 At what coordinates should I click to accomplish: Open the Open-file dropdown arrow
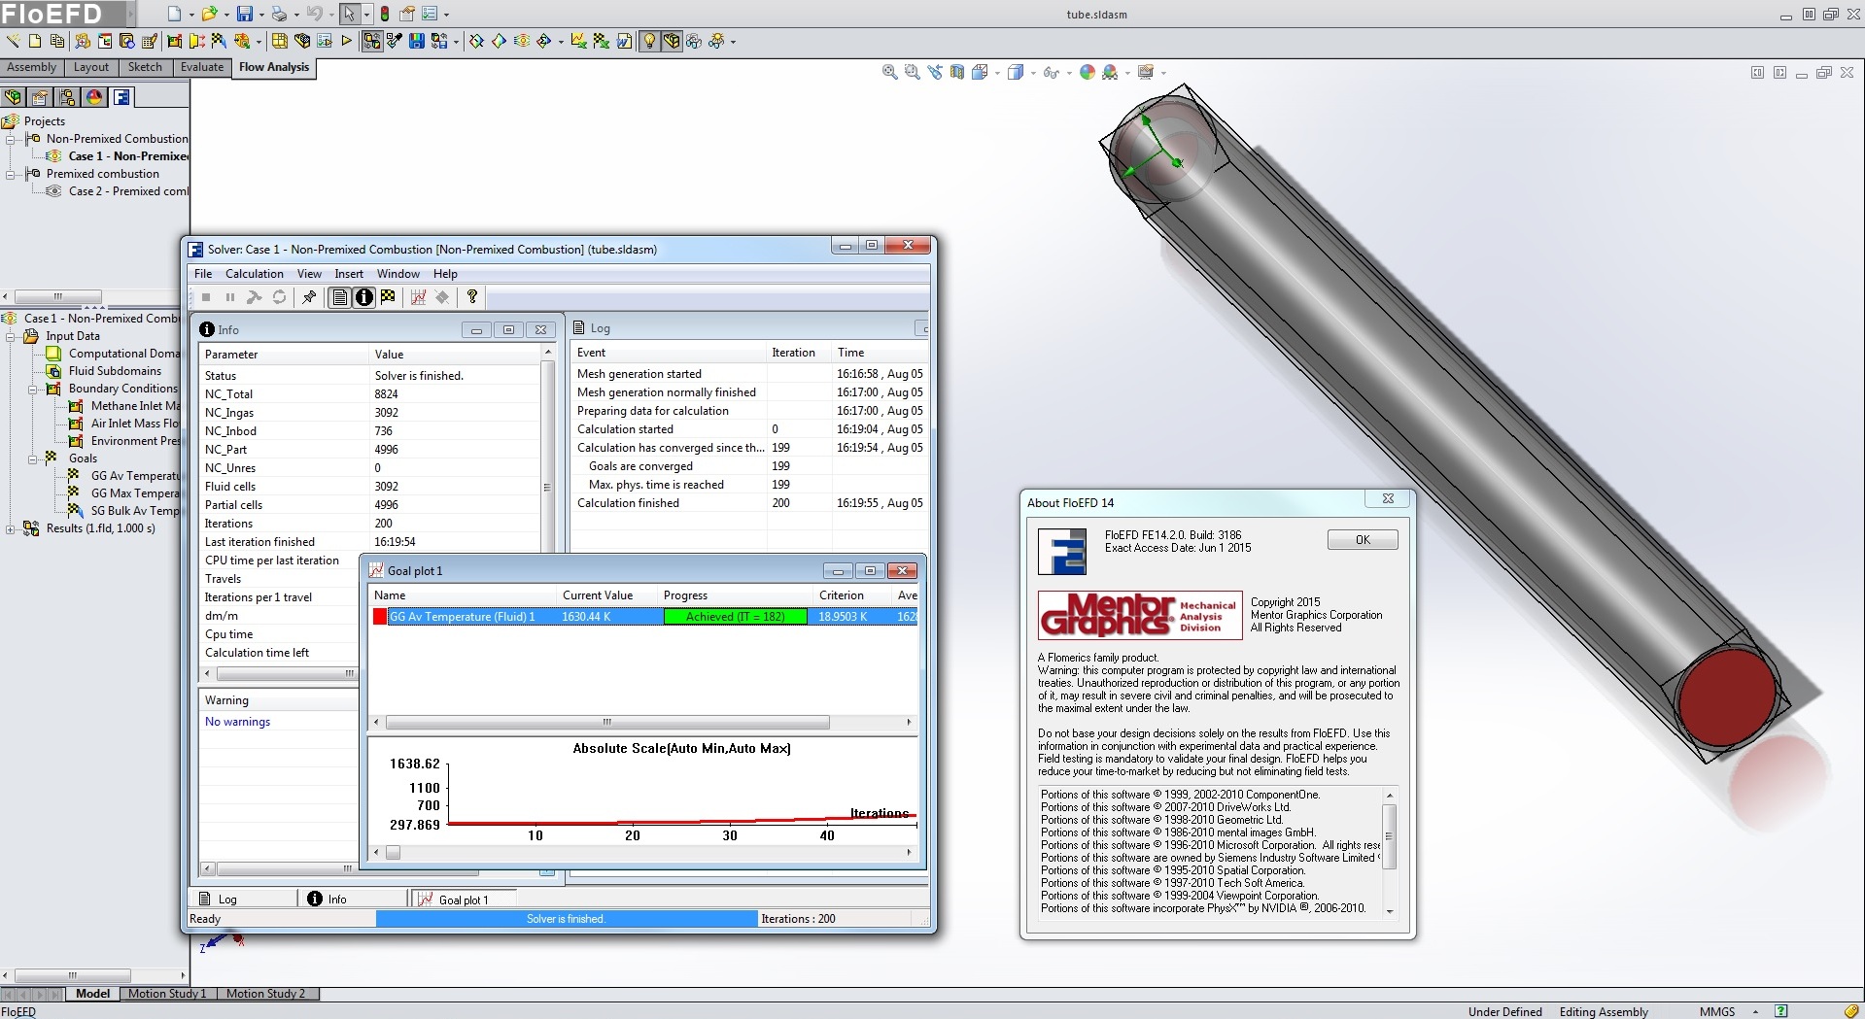click(x=226, y=15)
